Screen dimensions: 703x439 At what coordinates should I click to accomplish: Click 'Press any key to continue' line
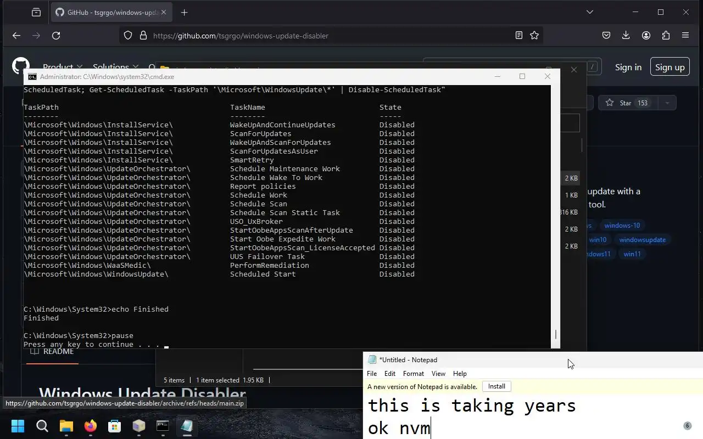tap(91, 344)
